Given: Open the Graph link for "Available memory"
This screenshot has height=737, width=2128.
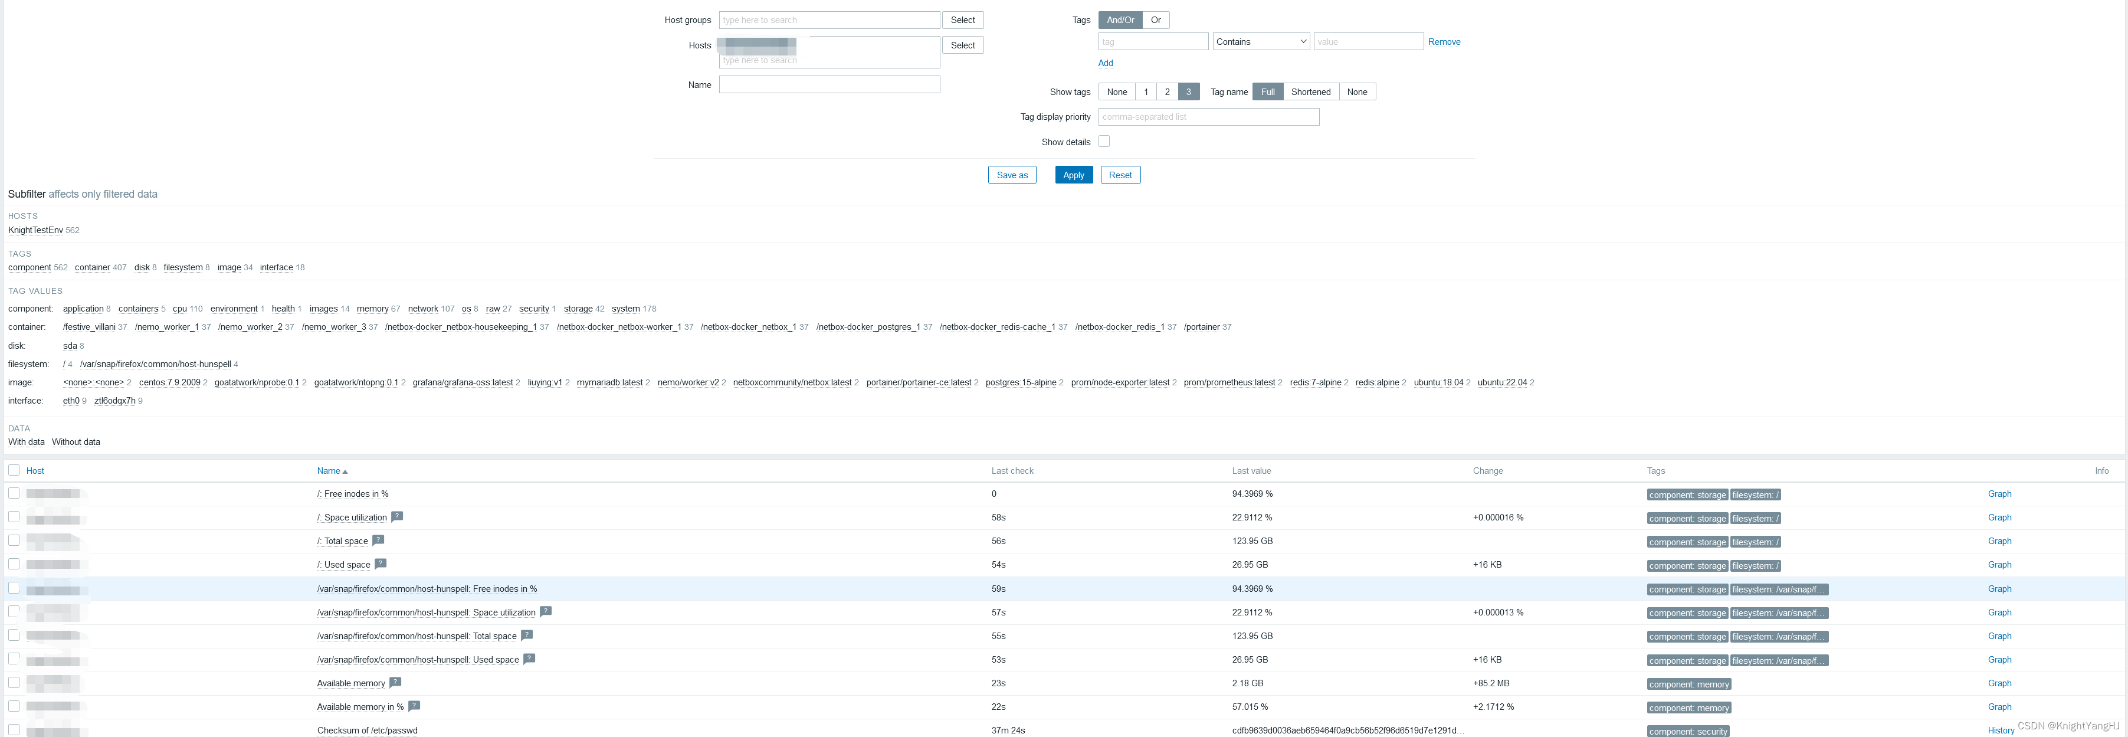Looking at the screenshot, I should point(2000,683).
